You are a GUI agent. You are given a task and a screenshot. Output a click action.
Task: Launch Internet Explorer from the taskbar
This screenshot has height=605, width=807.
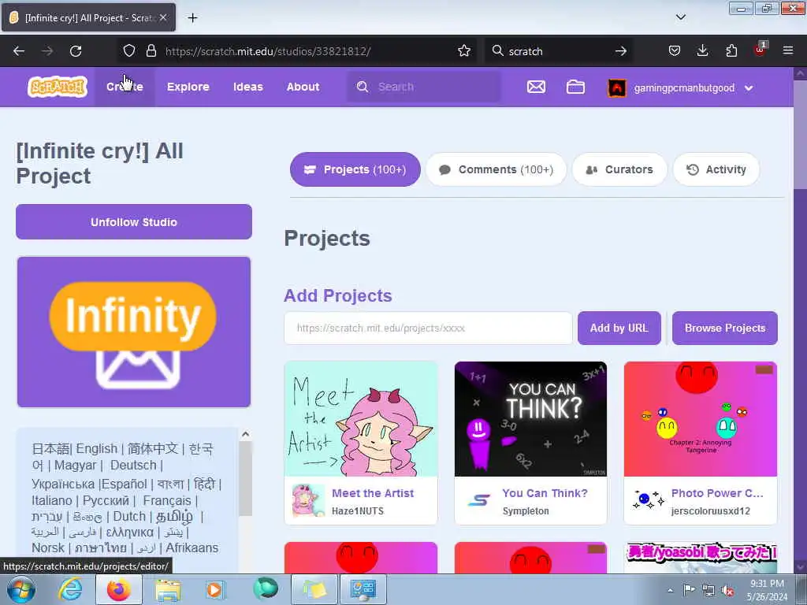coord(70,589)
